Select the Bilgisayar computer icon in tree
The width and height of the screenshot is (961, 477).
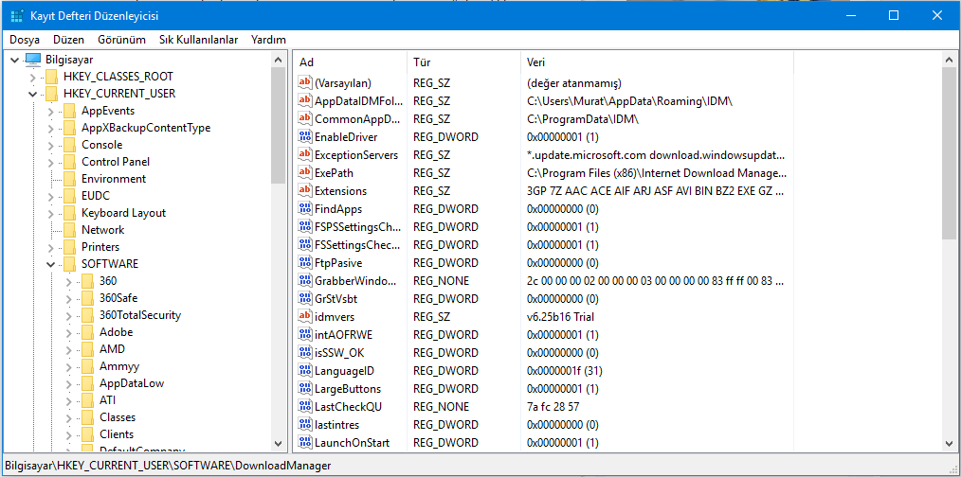tap(33, 60)
